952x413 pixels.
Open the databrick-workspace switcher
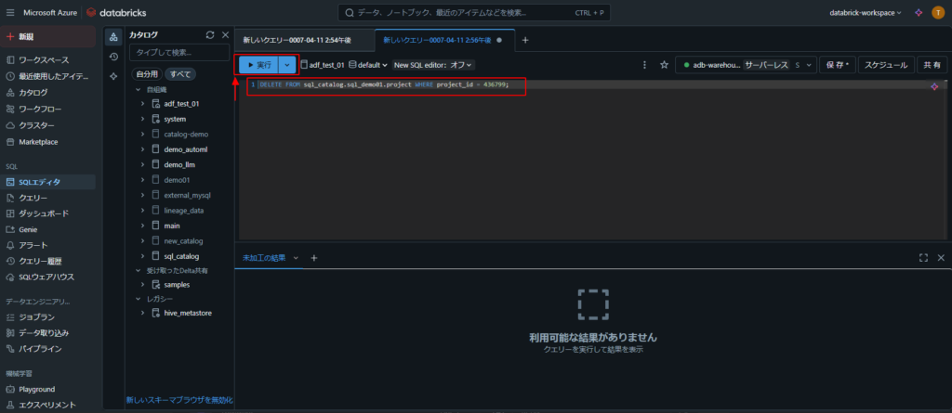866,12
